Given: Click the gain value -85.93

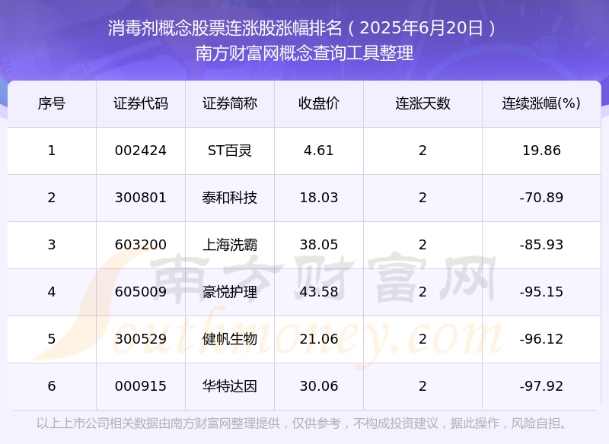Looking at the screenshot, I should pos(541,245).
